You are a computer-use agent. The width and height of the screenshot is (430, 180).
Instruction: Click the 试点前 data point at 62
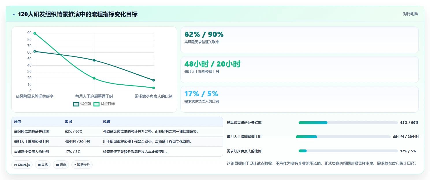click(x=35, y=51)
